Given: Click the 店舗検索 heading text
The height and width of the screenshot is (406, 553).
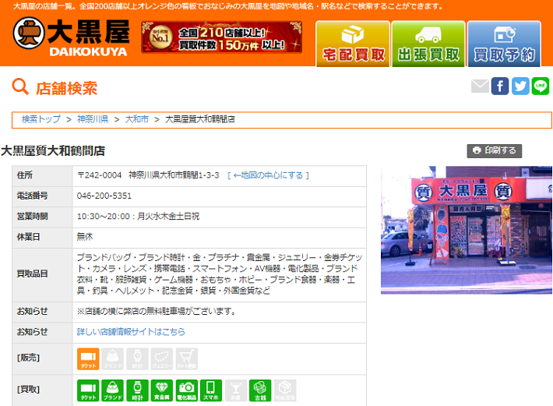Looking at the screenshot, I should 67,88.
